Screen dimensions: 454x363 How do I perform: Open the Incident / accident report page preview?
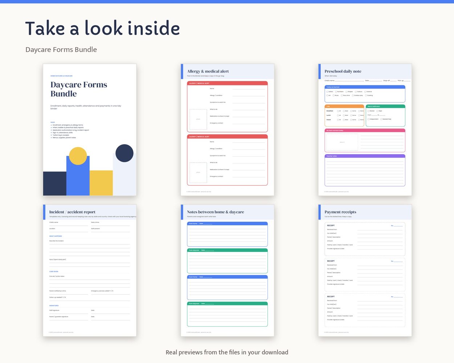click(90, 270)
